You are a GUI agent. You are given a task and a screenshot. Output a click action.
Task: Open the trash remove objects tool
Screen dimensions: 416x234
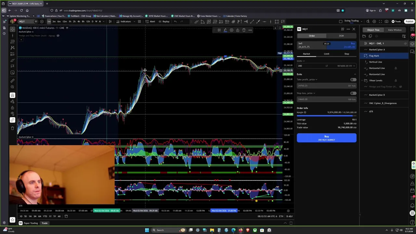[12, 128]
